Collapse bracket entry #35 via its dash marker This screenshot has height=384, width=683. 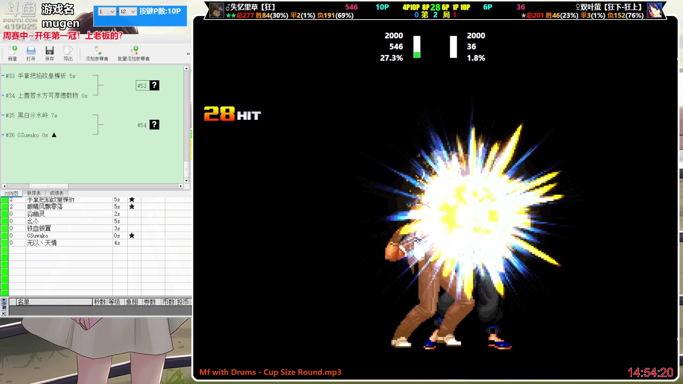pyautogui.click(x=3, y=115)
